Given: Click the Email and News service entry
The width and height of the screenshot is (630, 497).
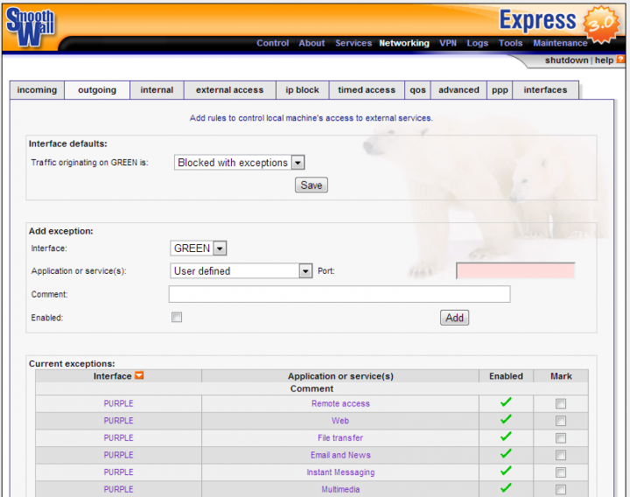Looking at the screenshot, I should pyautogui.click(x=340, y=455).
